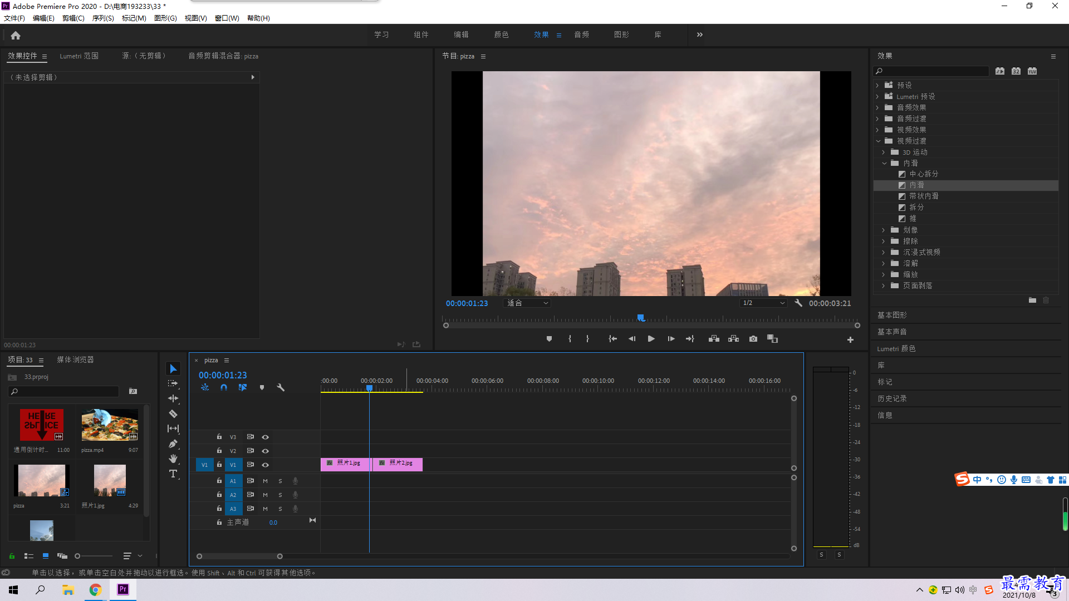The height and width of the screenshot is (601, 1069).
Task: Collapse the 视频过渡 folder
Action: [878, 141]
